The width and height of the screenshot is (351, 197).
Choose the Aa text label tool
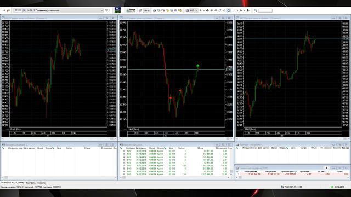click(x=241, y=10)
